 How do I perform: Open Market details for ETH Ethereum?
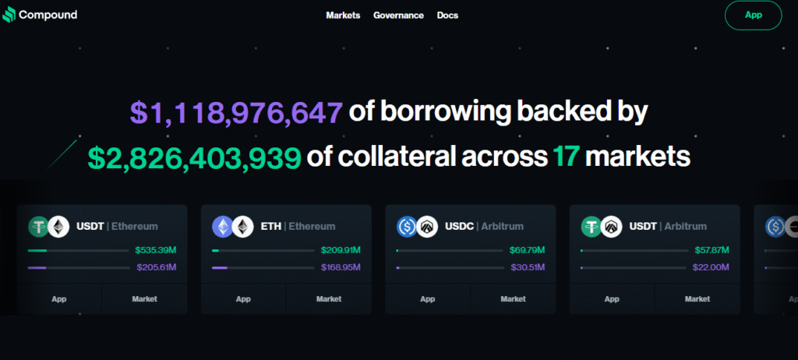point(329,299)
